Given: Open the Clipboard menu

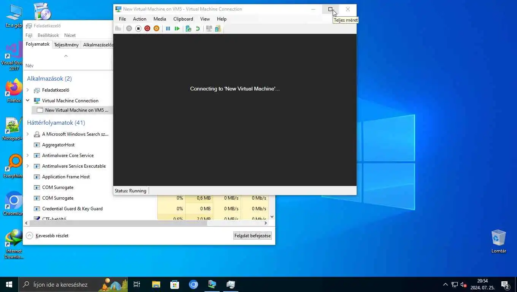Looking at the screenshot, I should pyautogui.click(x=183, y=19).
